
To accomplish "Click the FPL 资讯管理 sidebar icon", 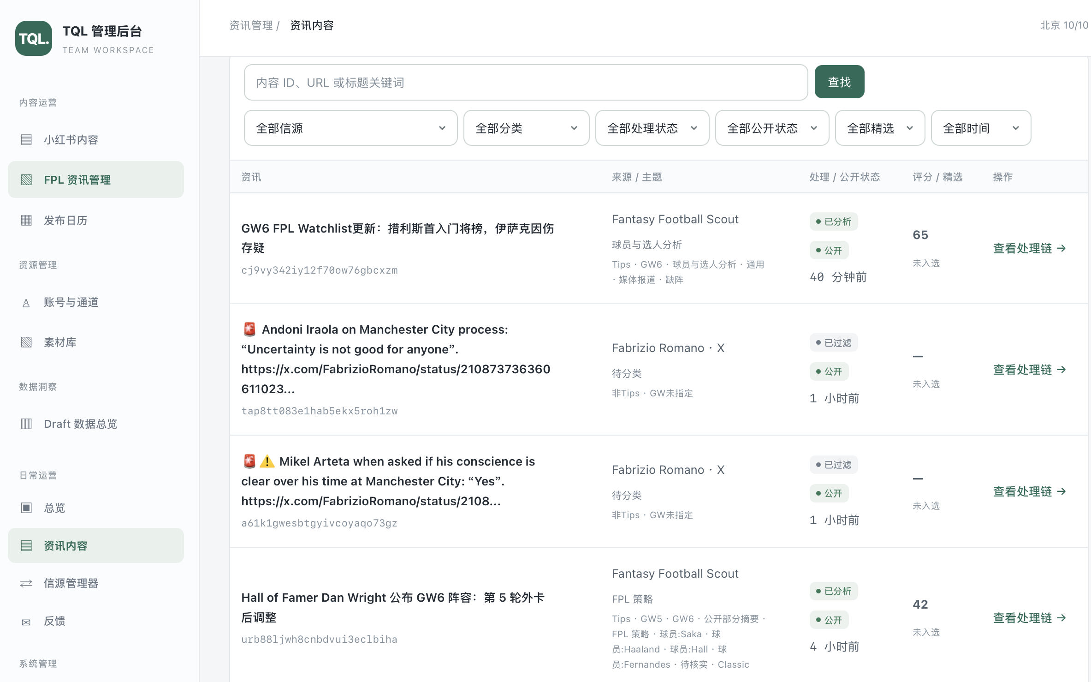I will coord(26,179).
